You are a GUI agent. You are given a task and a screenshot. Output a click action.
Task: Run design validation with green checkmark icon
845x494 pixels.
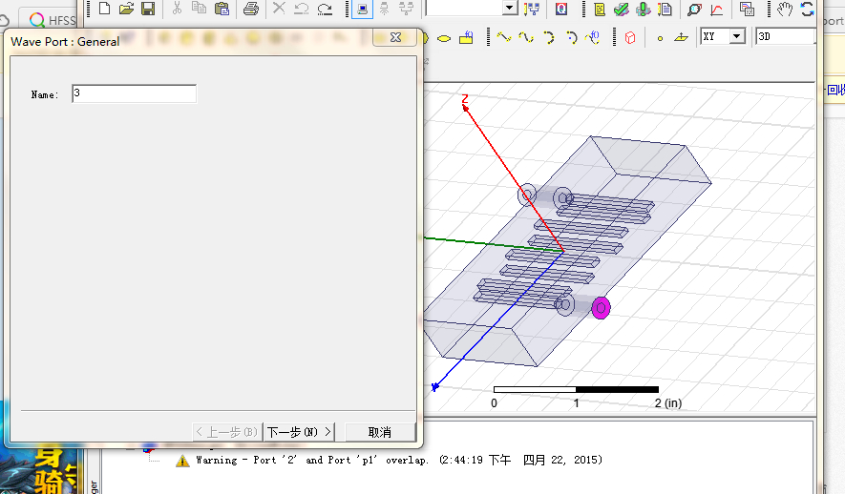pos(621,9)
